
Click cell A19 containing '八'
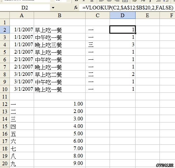pyautogui.click(x=22, y=156)
